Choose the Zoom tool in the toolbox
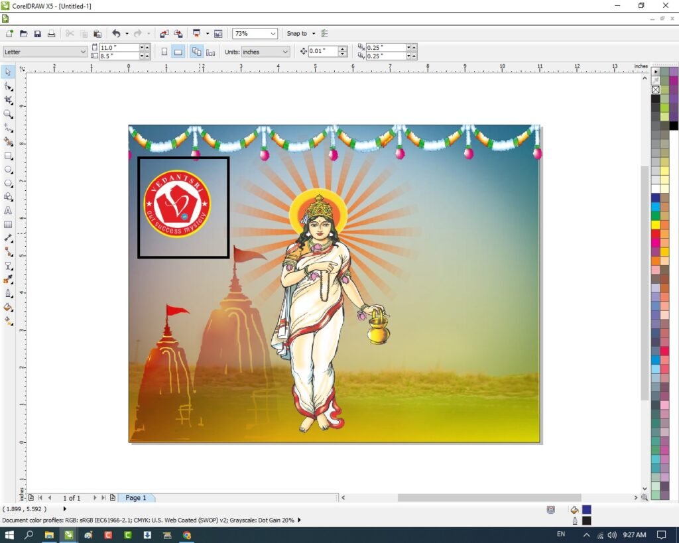 (x=8, y=114)
